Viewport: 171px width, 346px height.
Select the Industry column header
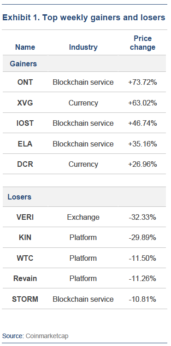pos(83,47)
